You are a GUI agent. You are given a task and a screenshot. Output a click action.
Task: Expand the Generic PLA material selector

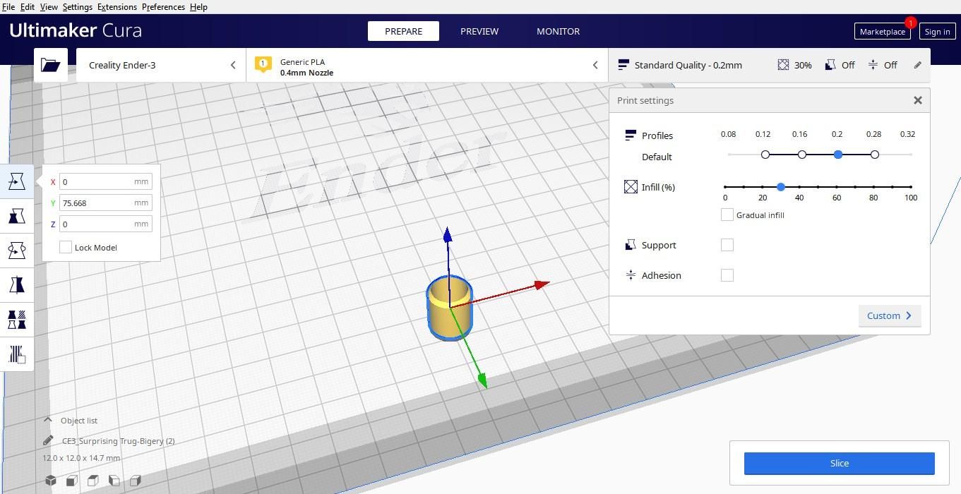pos(427,65)
